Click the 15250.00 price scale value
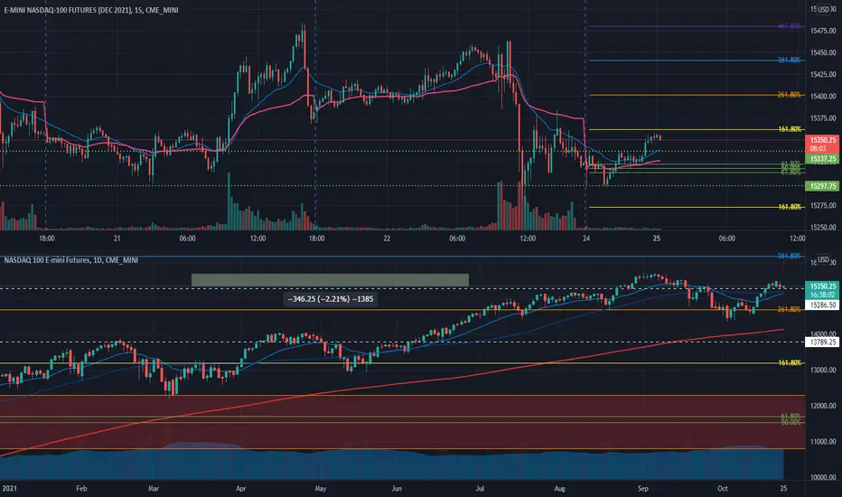 pyautogui.click(x=823, y=228)
